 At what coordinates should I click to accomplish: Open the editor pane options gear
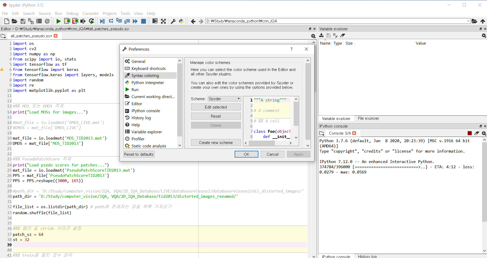click(x=313, y=36)
